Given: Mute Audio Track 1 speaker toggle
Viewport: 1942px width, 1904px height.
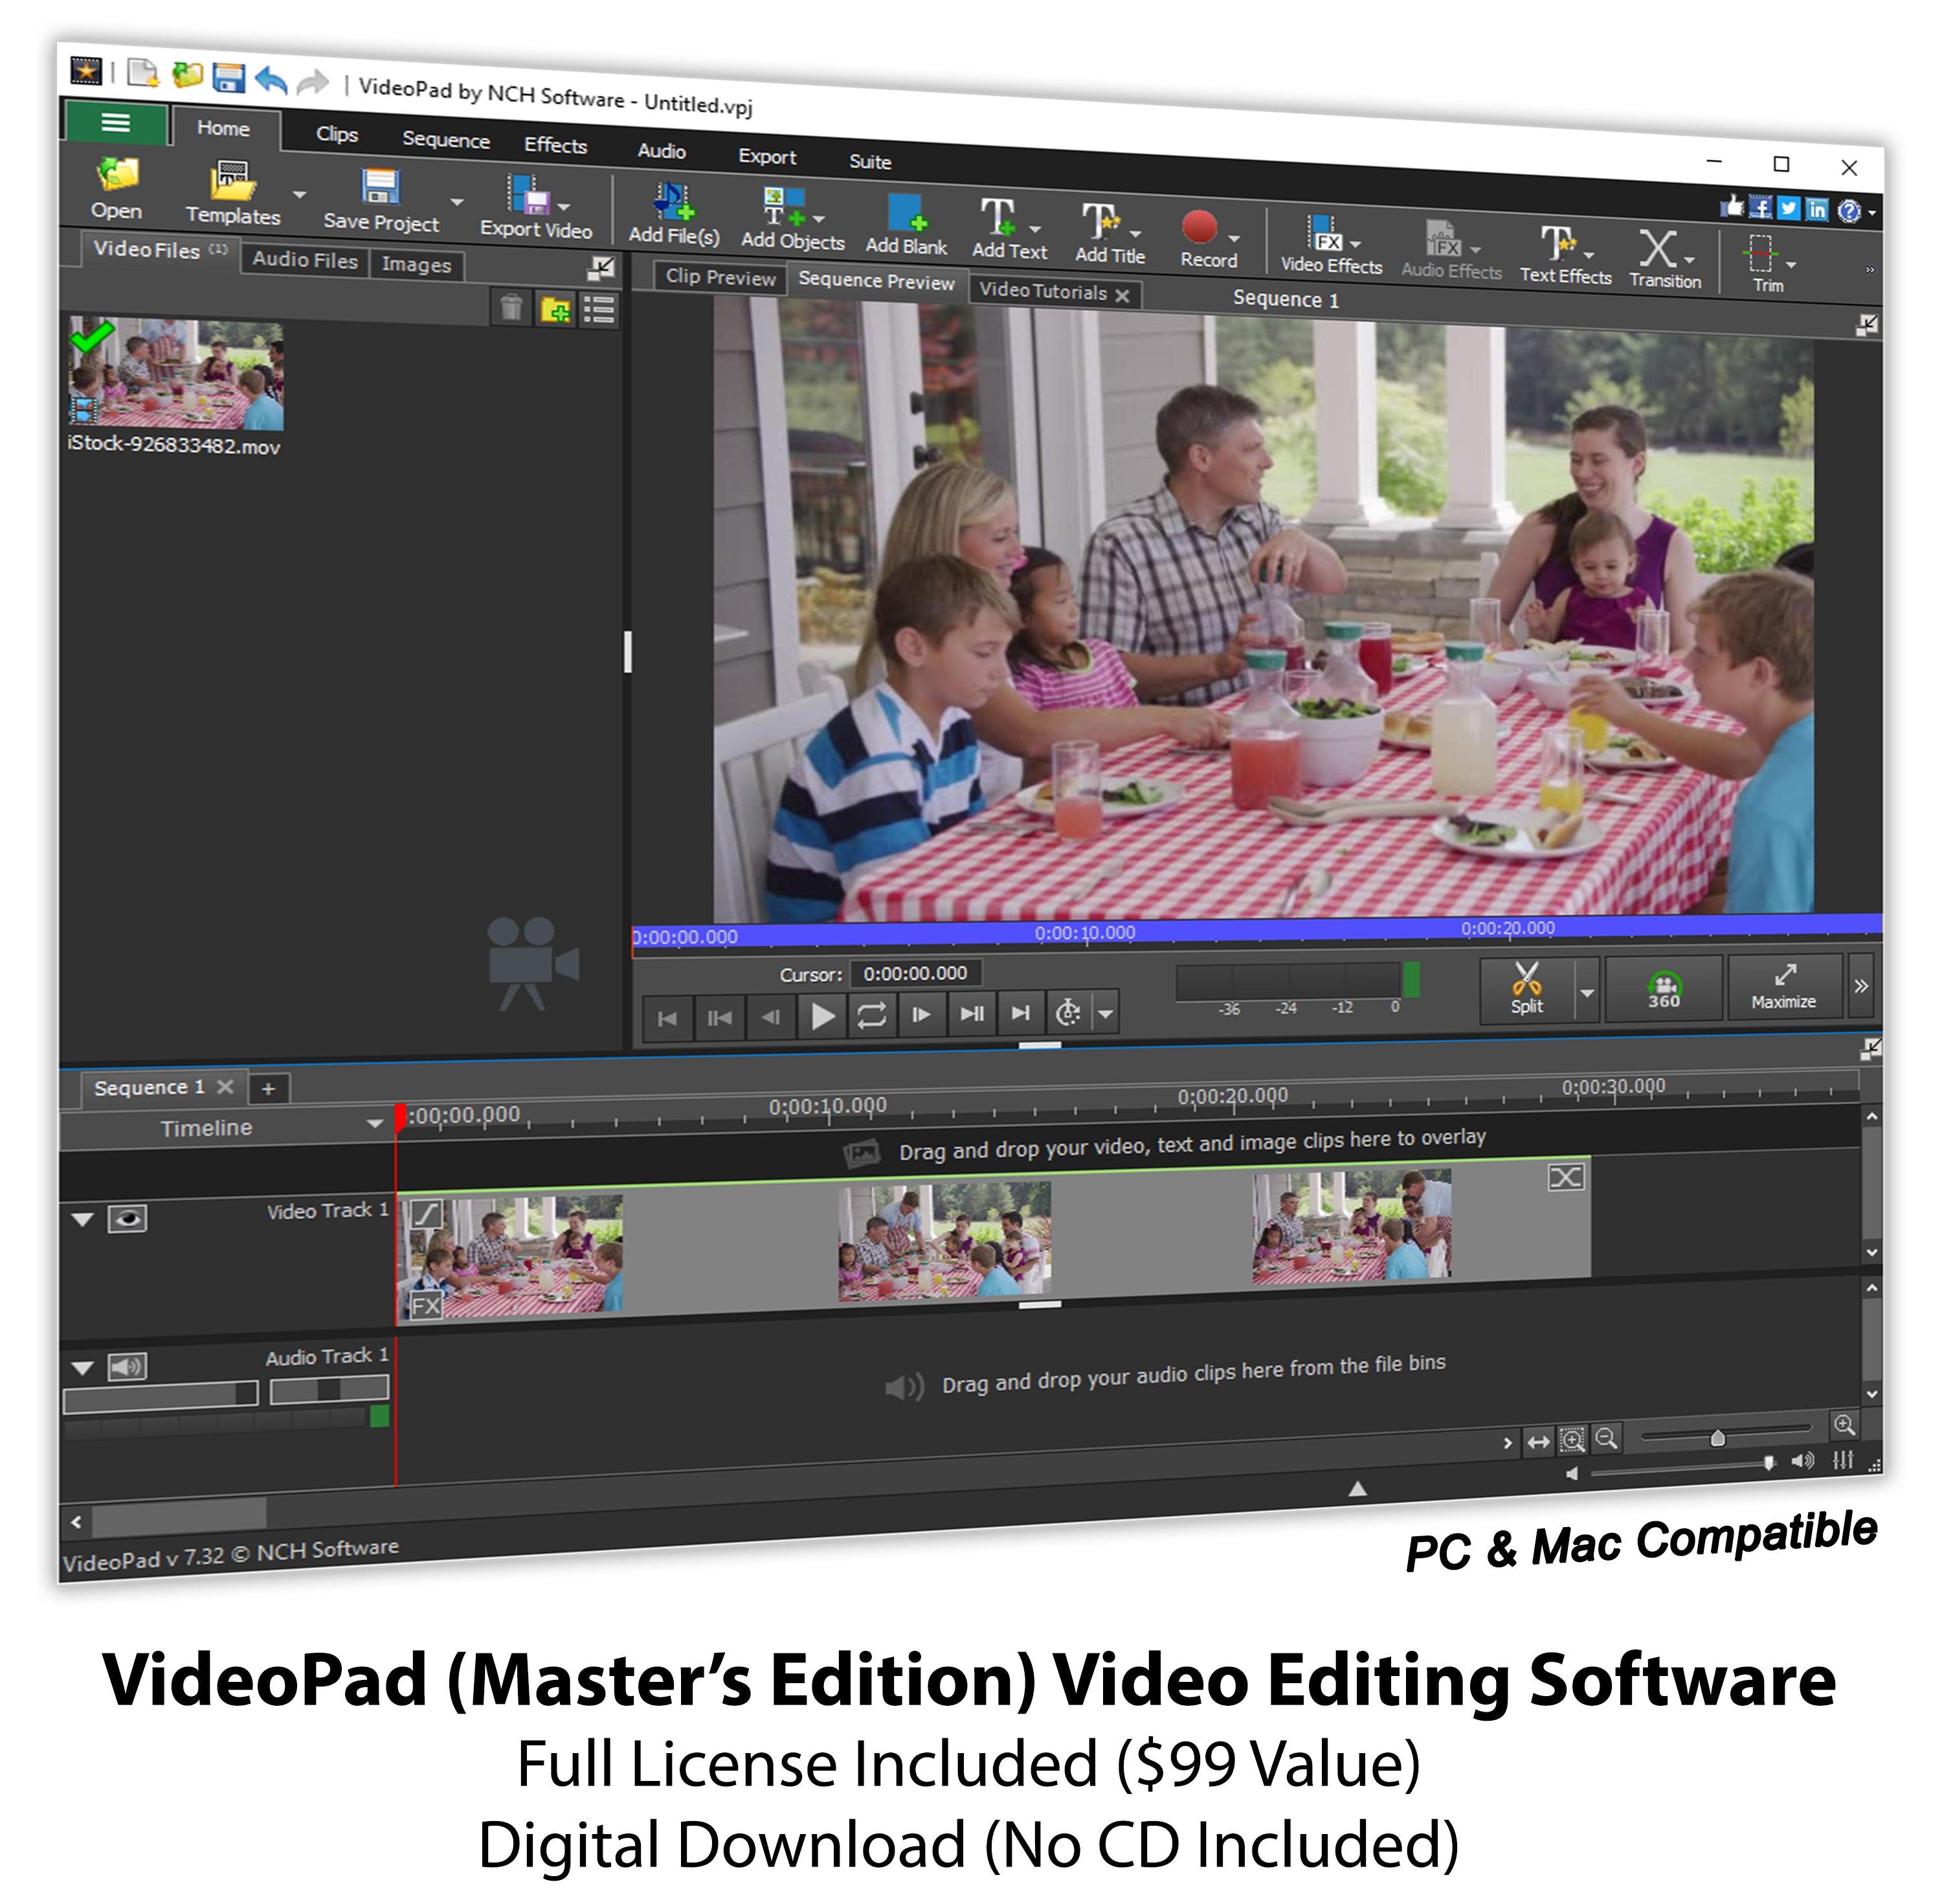Looking at the screenshot, I should click(x=127, y=1366).
